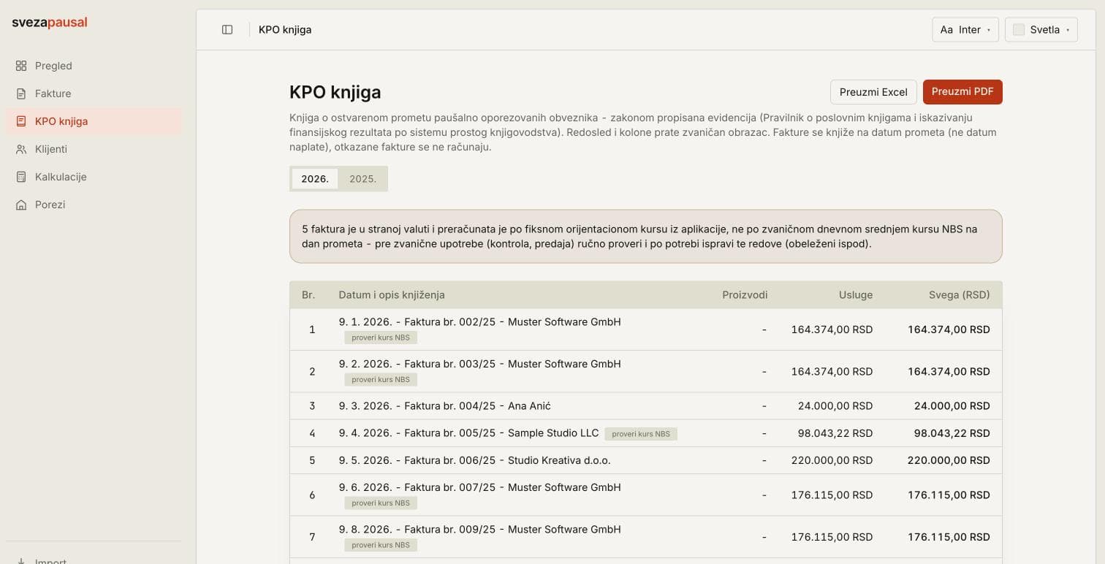Image resolution: width=1105 pixels, height=564 pixels.
Task: Click "proveri kurs NBS" tag on Faktura 009/25
Action: (381, 545)
